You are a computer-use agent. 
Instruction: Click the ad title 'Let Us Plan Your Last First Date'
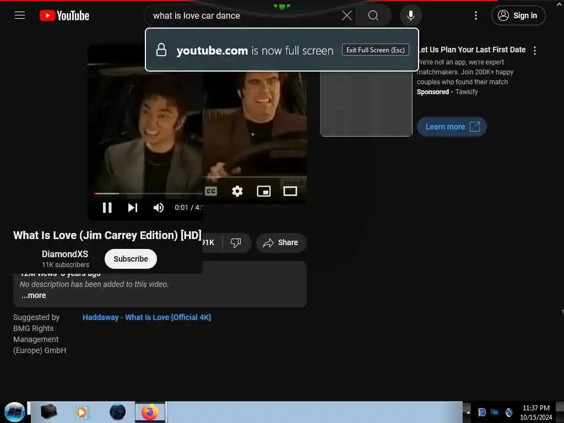coord(472,50)
